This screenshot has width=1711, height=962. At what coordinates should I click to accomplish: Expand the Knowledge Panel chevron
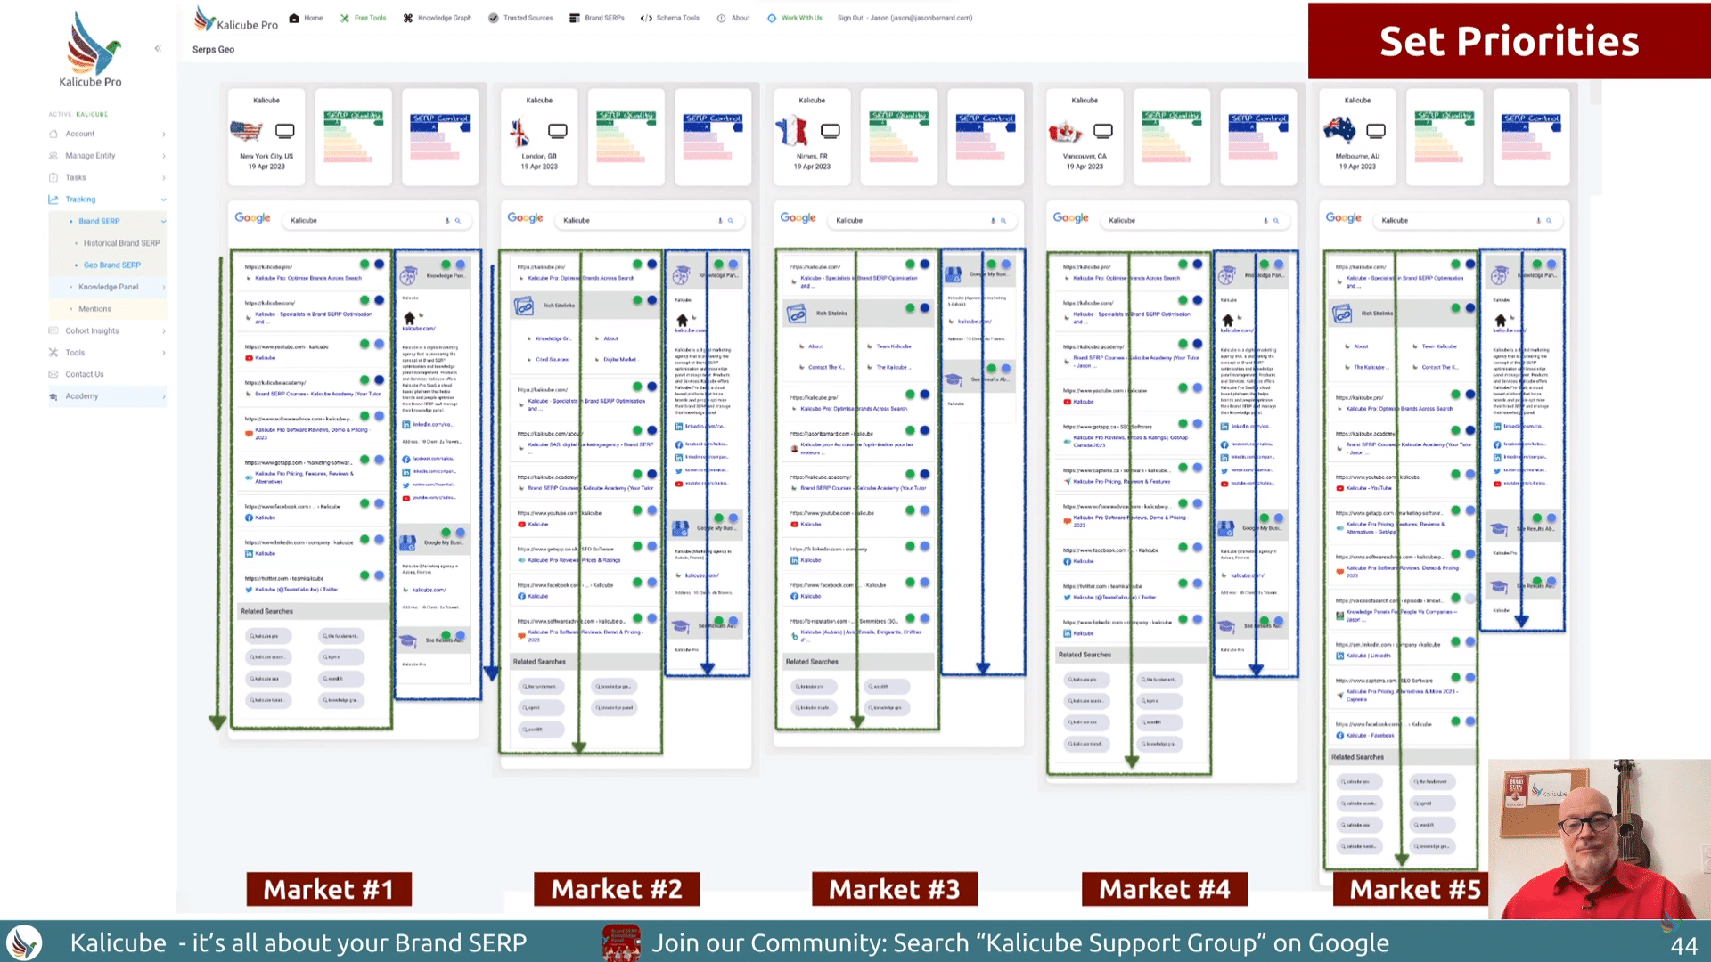pos(163,287)
